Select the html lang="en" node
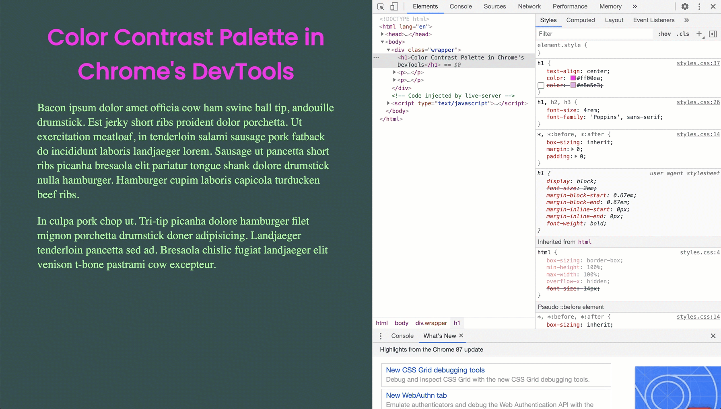 point(406,27)
